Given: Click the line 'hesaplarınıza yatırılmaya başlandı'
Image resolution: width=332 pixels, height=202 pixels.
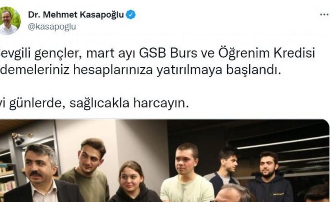Looking at the screenshot, I should click(x=177, y=70).
